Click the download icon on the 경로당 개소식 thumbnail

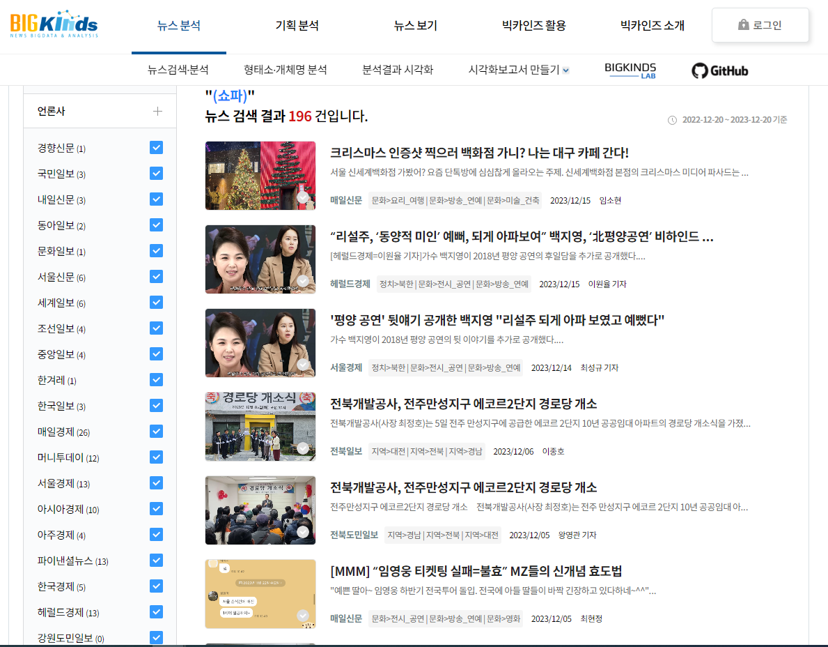click(x=302, y=450)
